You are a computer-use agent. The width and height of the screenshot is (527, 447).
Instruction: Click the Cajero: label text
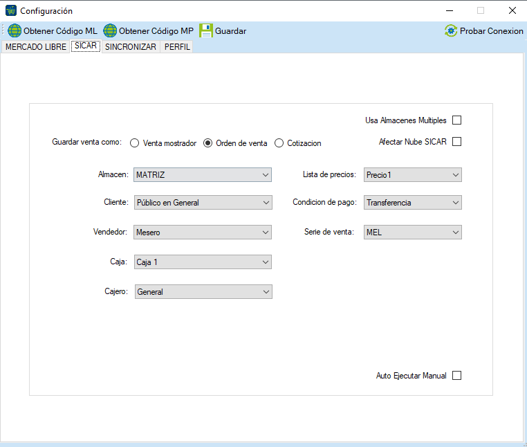pos(116,291)
